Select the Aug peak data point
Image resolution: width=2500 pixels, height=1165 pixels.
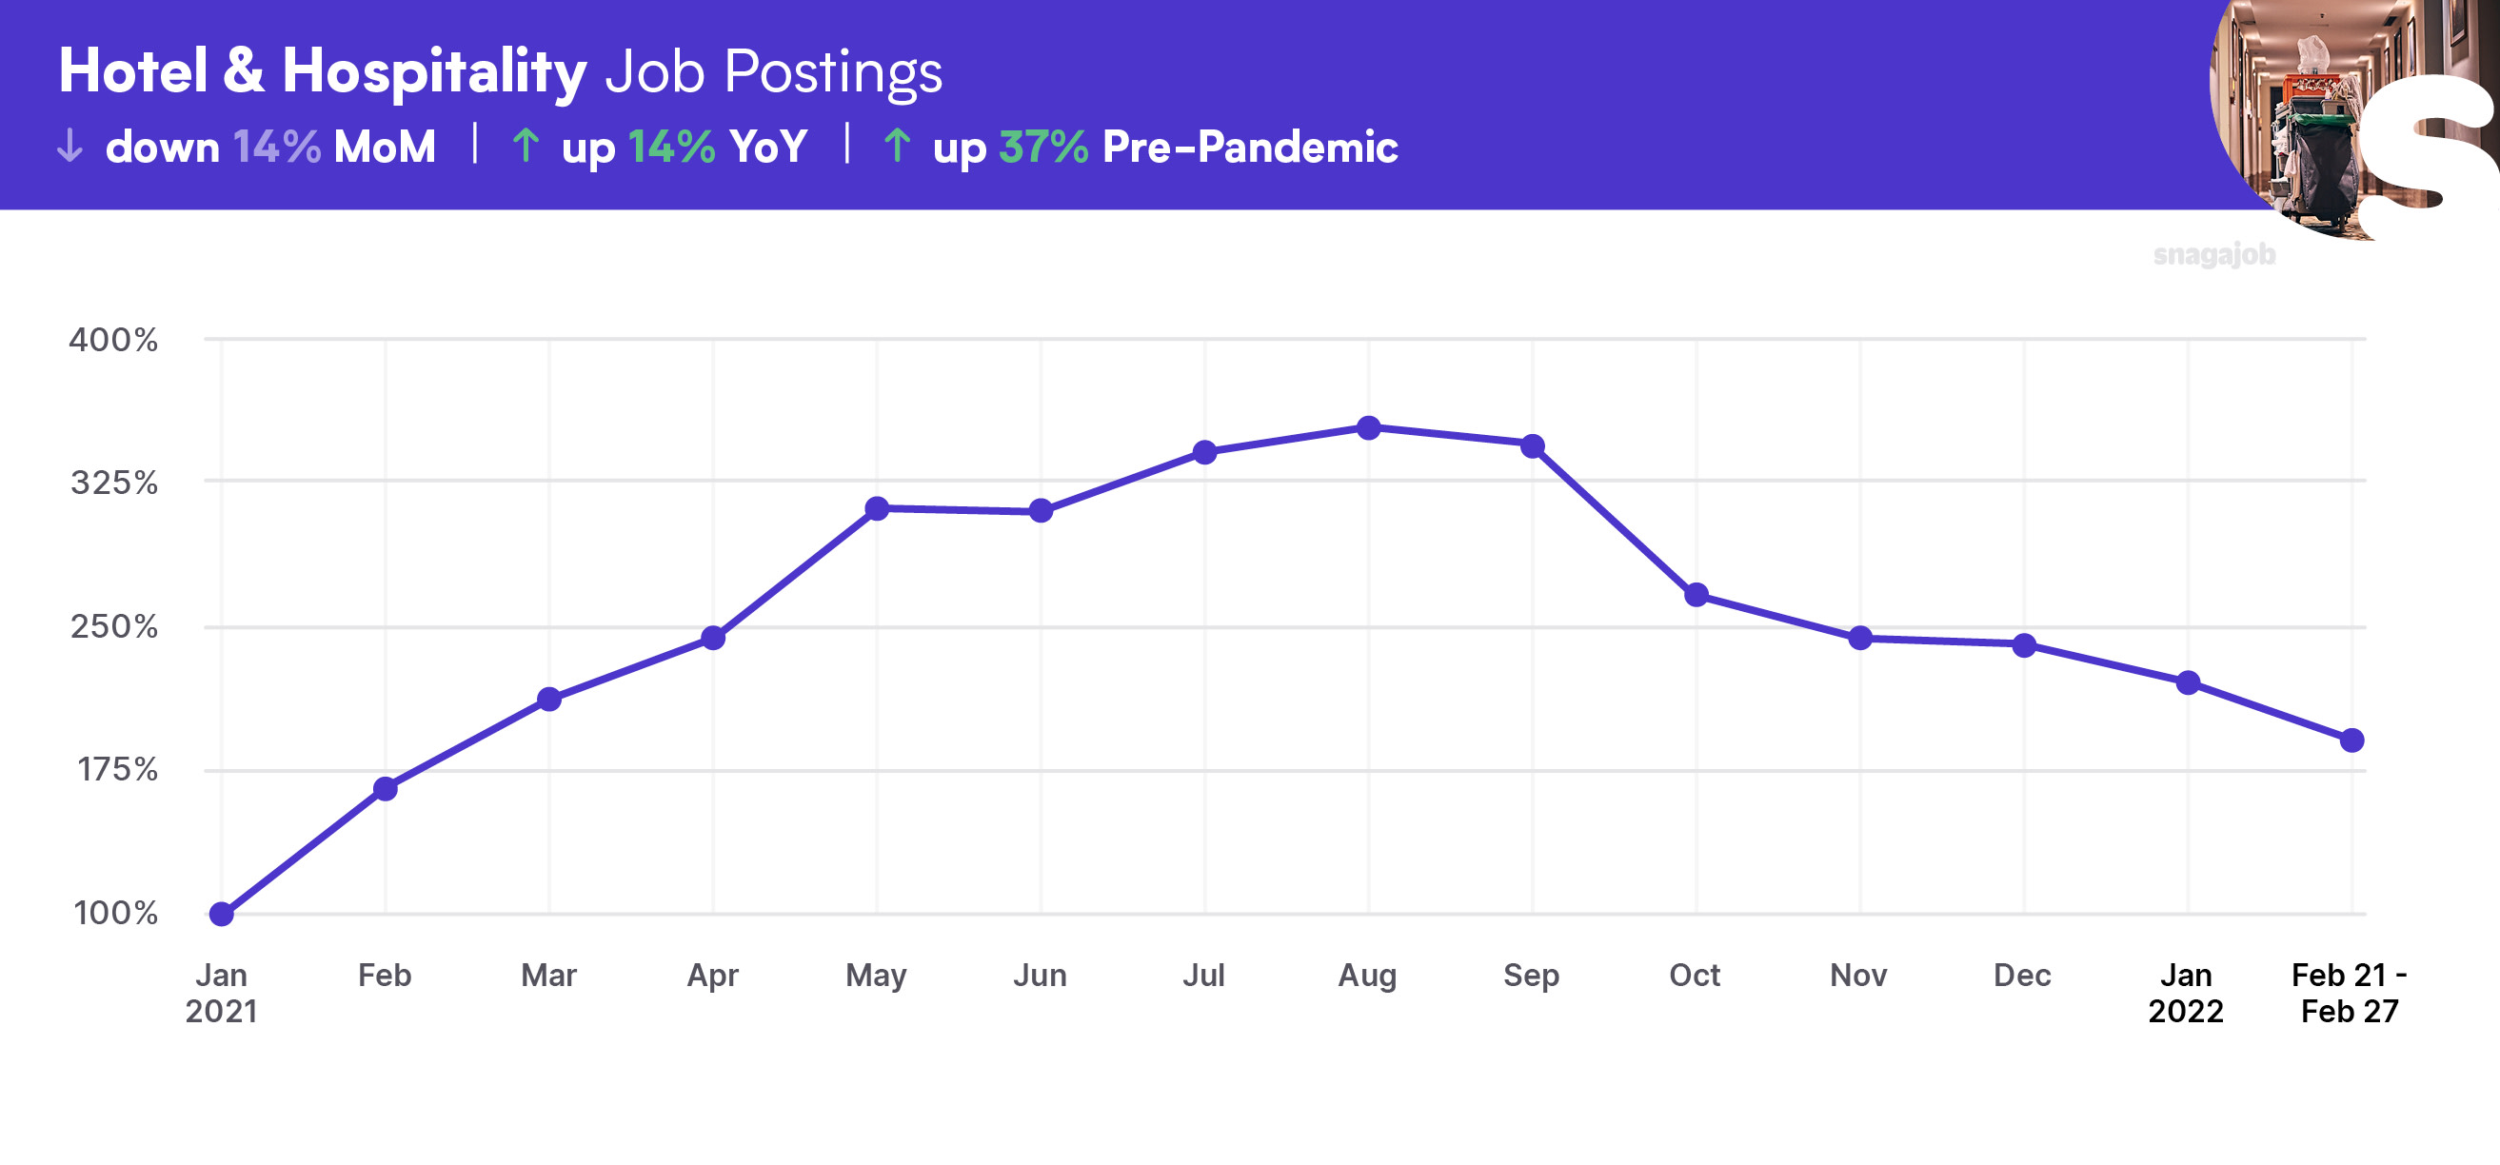pyautogui.click(x=1368, y=427)
